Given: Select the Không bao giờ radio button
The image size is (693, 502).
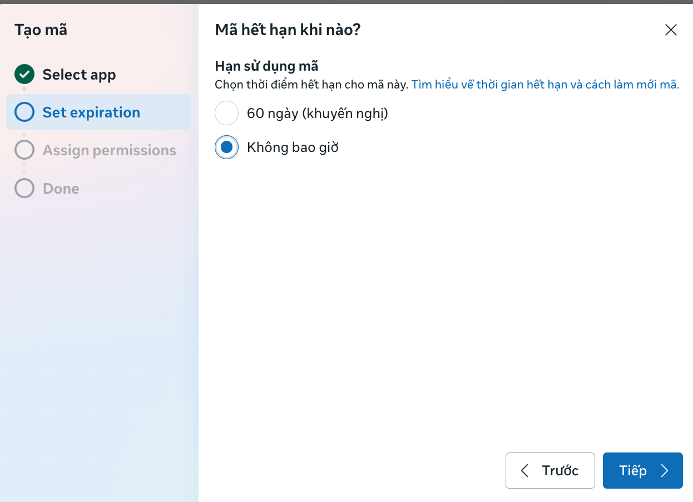Looking at the screenshot, I should point(226,147).
